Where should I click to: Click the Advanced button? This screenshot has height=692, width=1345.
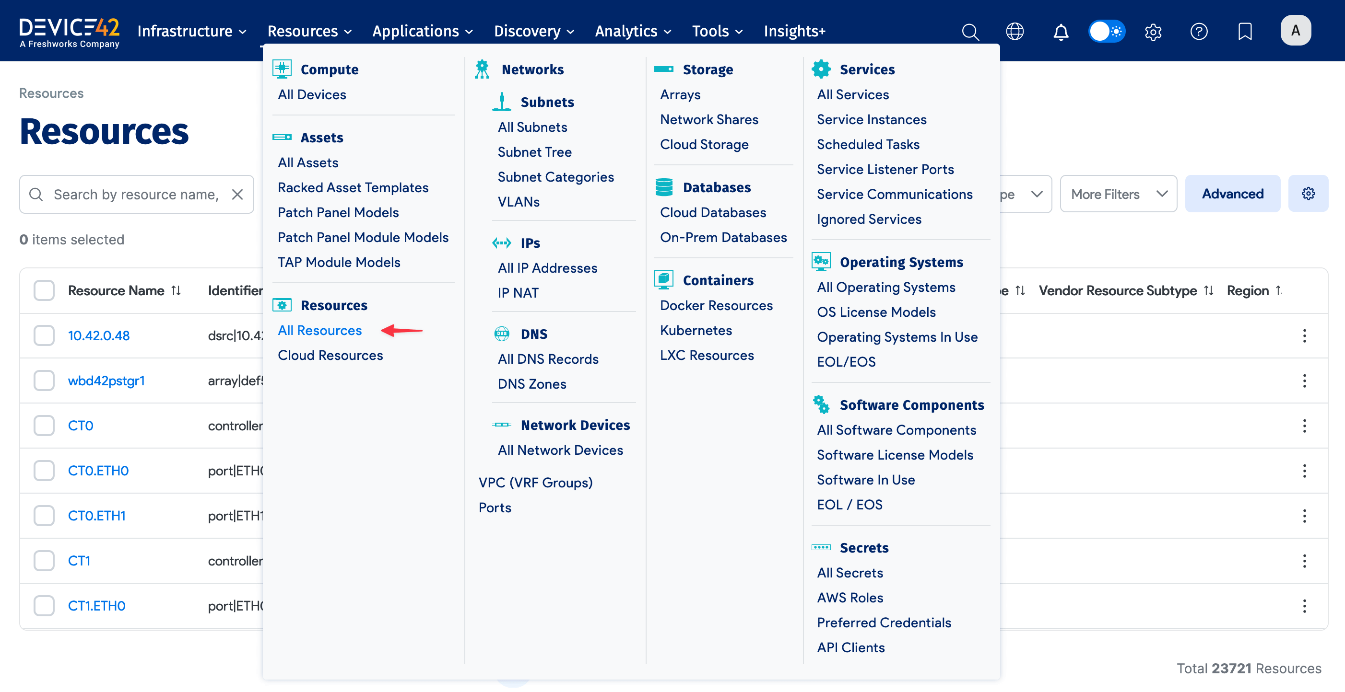click(x=1232, y=194)
